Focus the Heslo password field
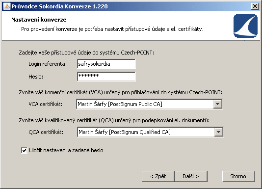 click(106, 77)
